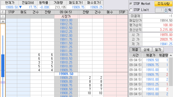Click price 19912.75 in the ladder
This screenshot has width=173, height=97.
(x=66, y=24)
